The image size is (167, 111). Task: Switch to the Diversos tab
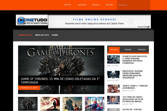pyautogui.click(x=142, y=50)
